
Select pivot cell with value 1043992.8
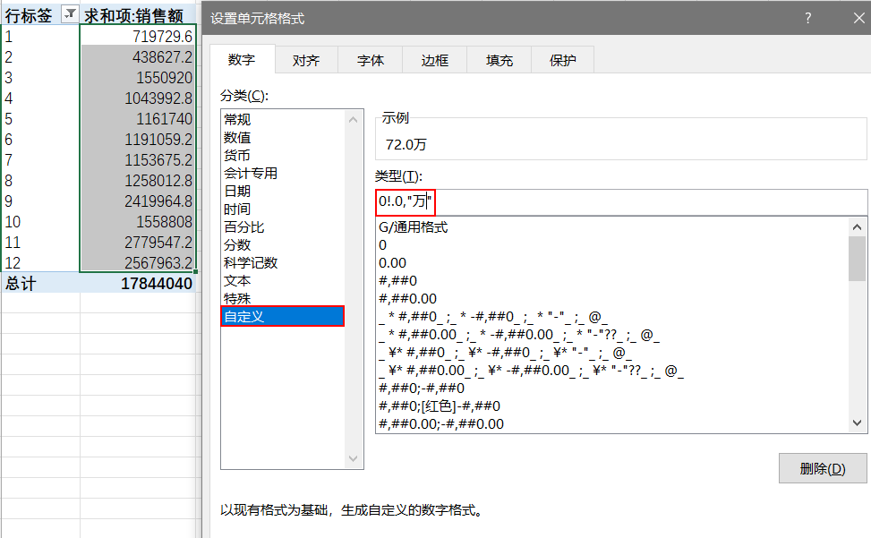click(x=139, y=98)
